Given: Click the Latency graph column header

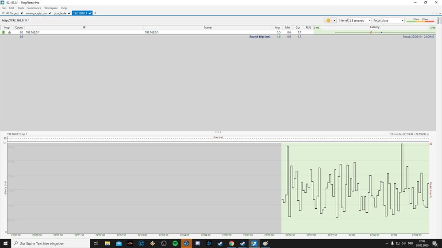Looking at the screenshot, I should (375, 27).
